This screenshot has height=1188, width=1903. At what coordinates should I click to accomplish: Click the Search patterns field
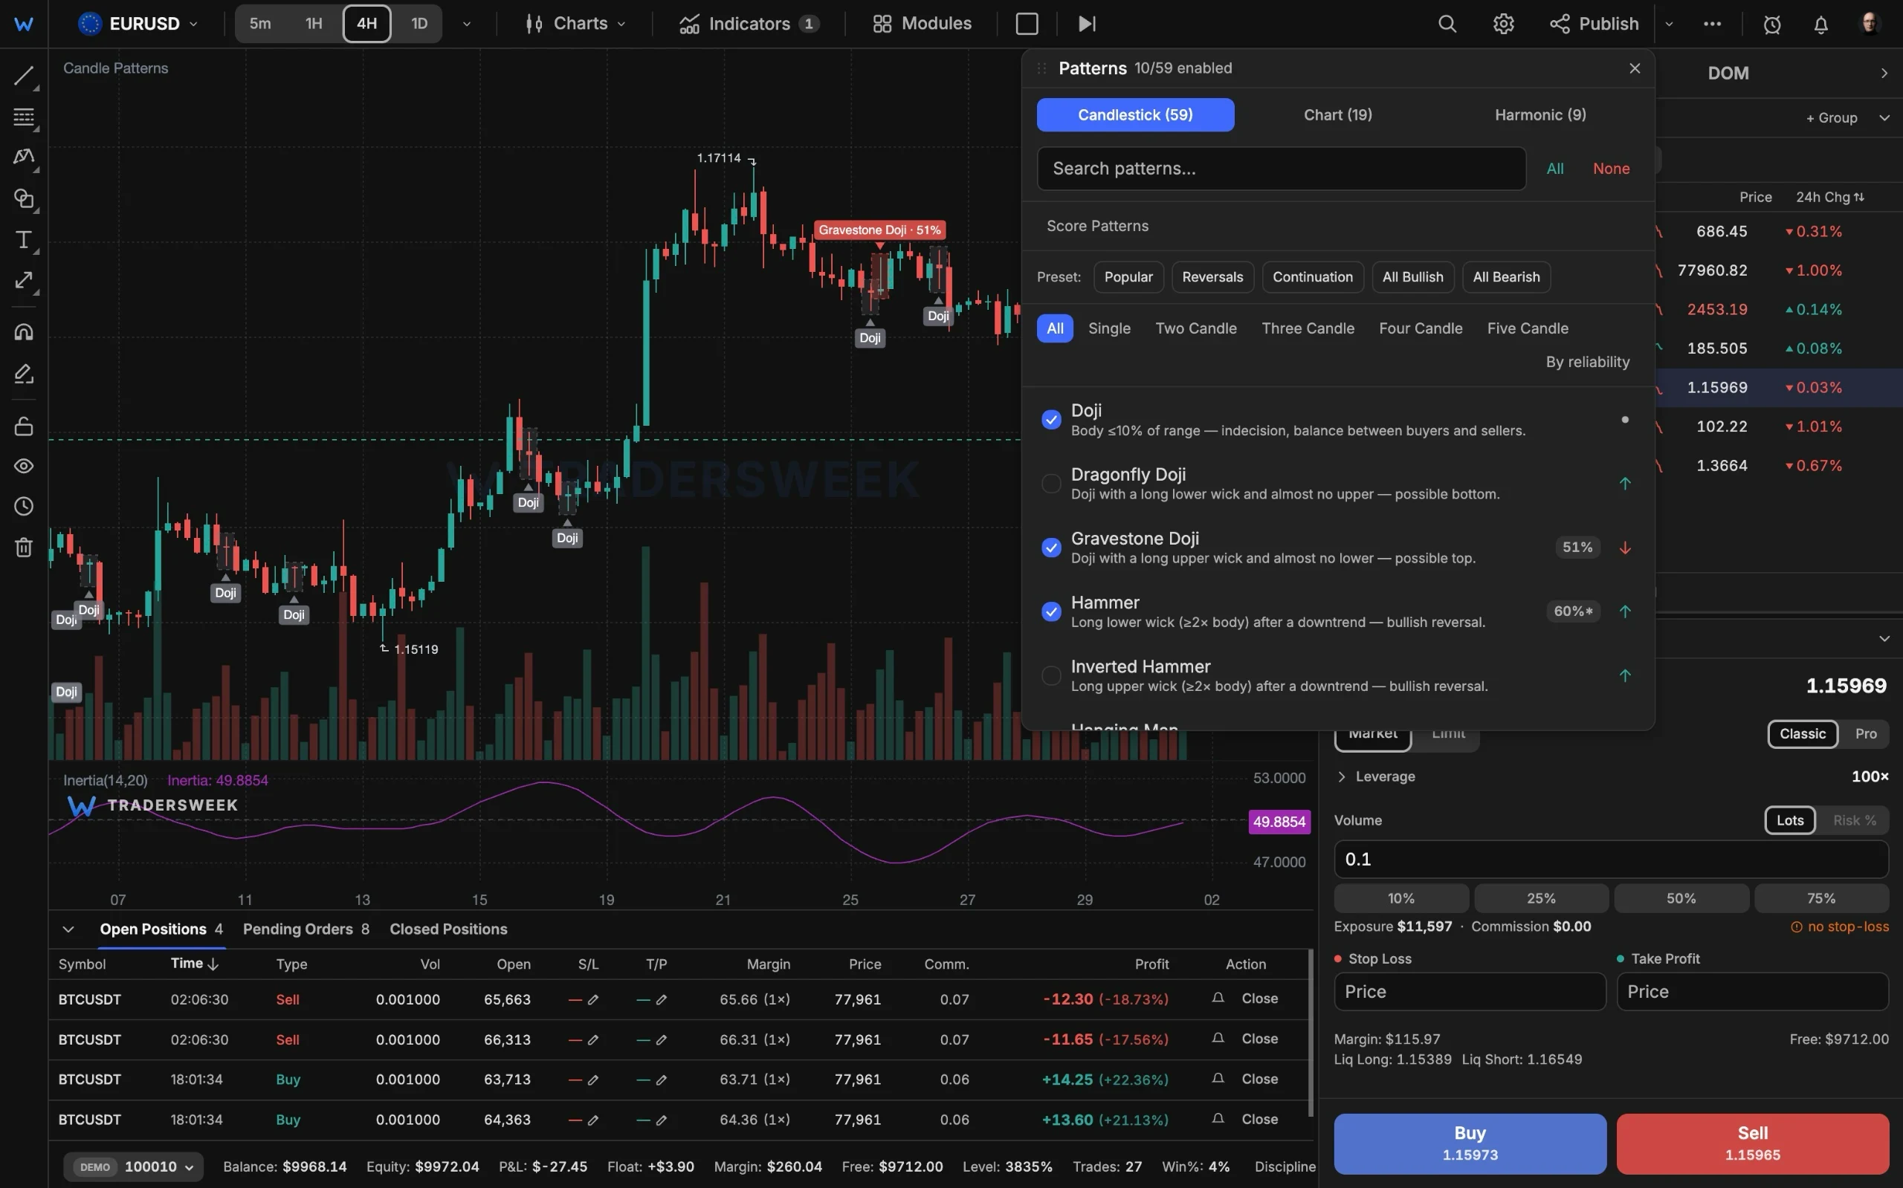click(x=1282, y=169)
